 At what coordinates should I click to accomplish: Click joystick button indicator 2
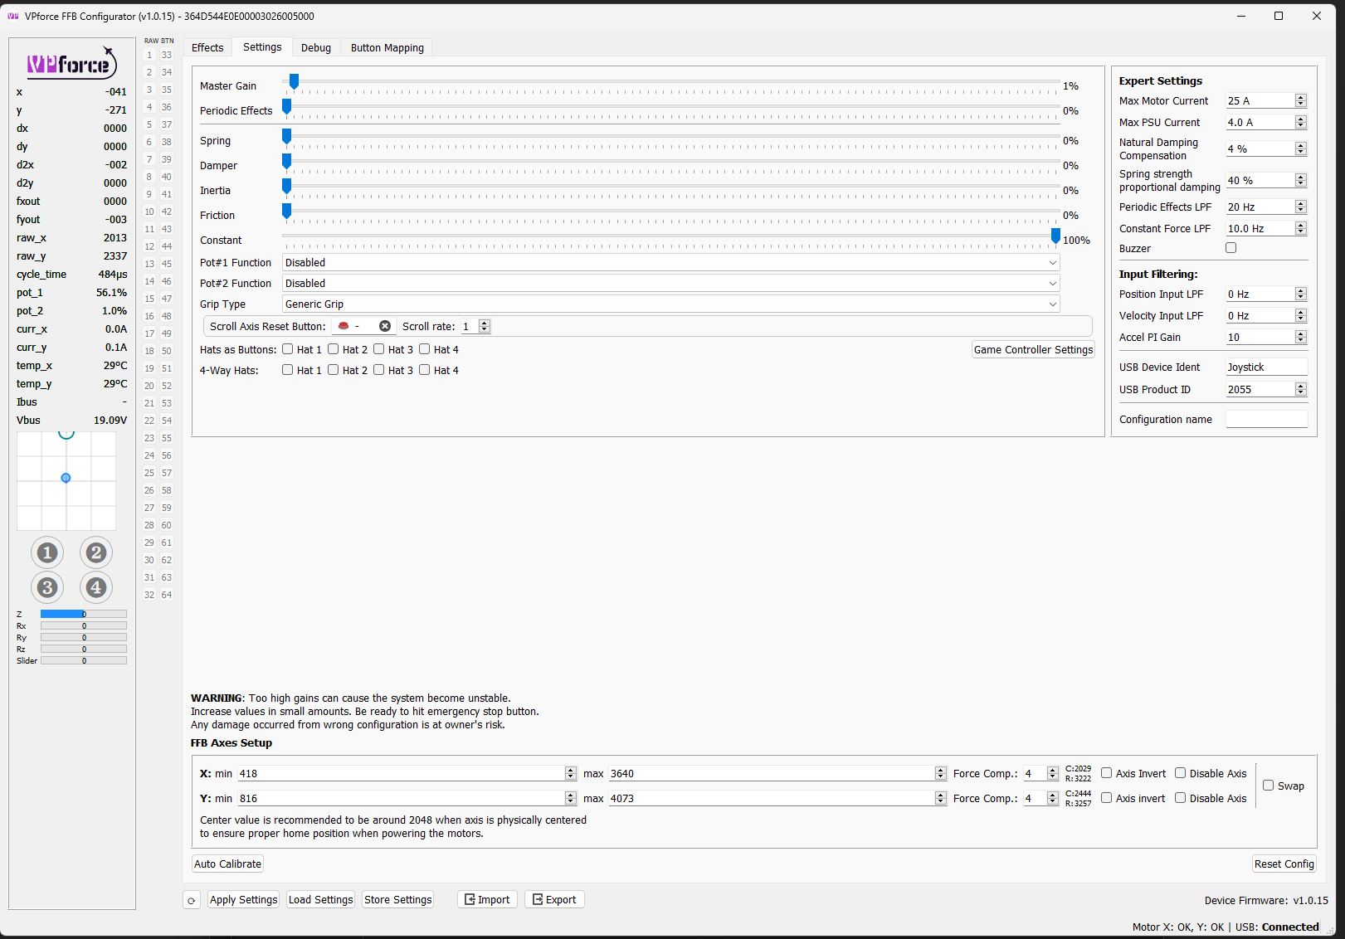coord(96,552)
